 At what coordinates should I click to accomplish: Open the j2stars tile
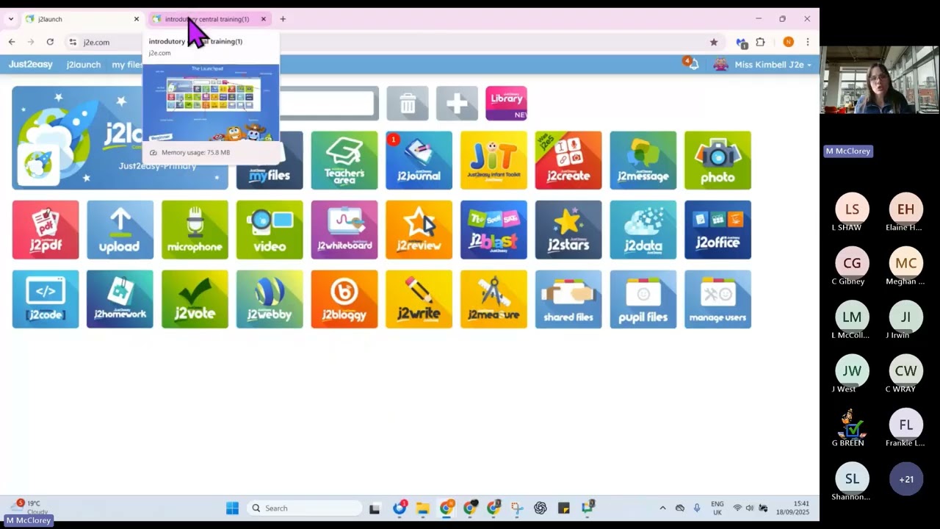click(x=568, y=230)
